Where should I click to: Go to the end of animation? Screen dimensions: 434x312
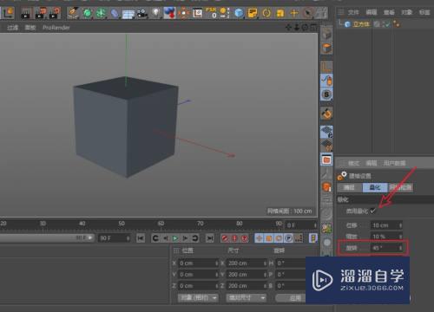210,238
